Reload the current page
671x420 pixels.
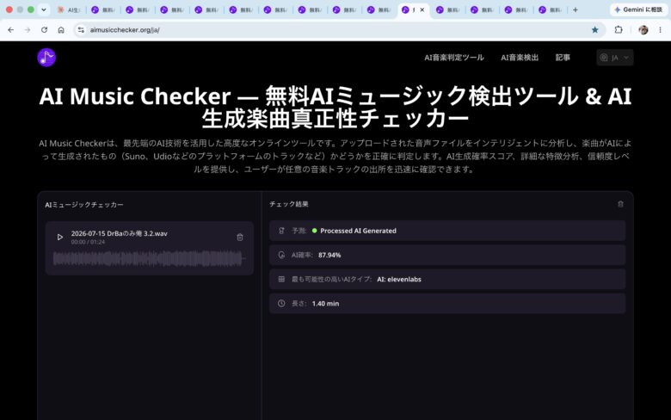pos(44,30)
